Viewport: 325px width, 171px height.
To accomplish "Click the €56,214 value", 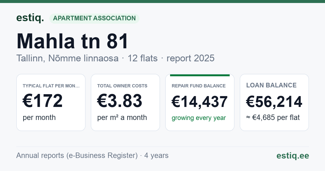I will click(x=274, y=102).
